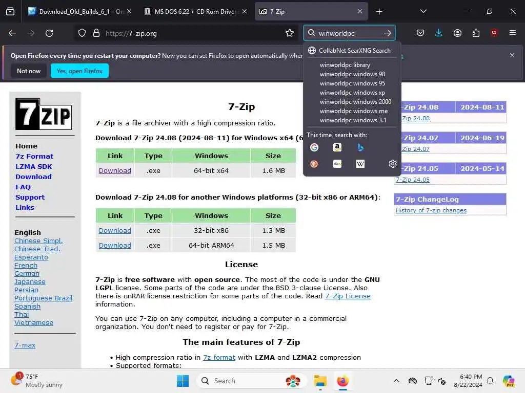
Task: Open the 7-Zip 24.05 news link
Action: click(413, 180)
